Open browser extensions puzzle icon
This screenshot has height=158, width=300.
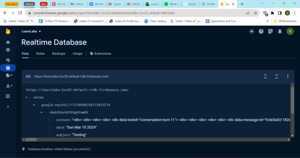[x=272, y=13]
